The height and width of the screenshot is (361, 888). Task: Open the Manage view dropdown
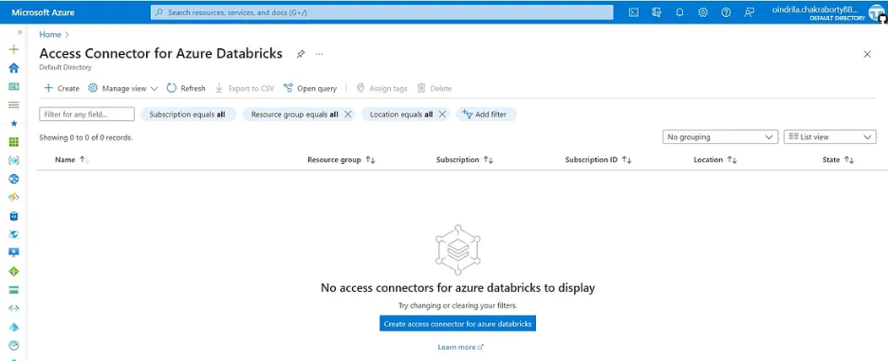tap(123, 88)
